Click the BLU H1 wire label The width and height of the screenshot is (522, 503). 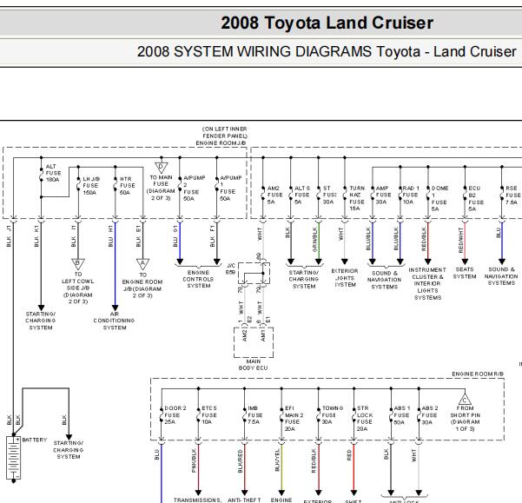pyautogui.click(x=110, y=236)
